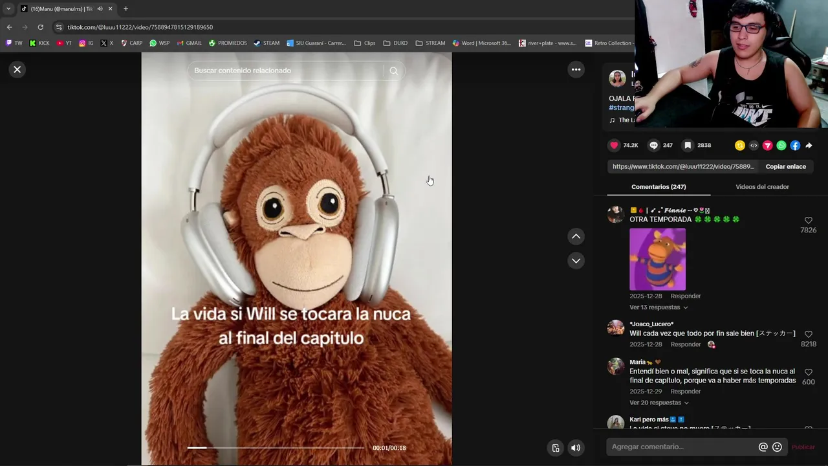Image resolution: width=828 pixels, height=466 pixels.
Task: Open the sticker image in Finnie's comment
Action: point(657,259)
